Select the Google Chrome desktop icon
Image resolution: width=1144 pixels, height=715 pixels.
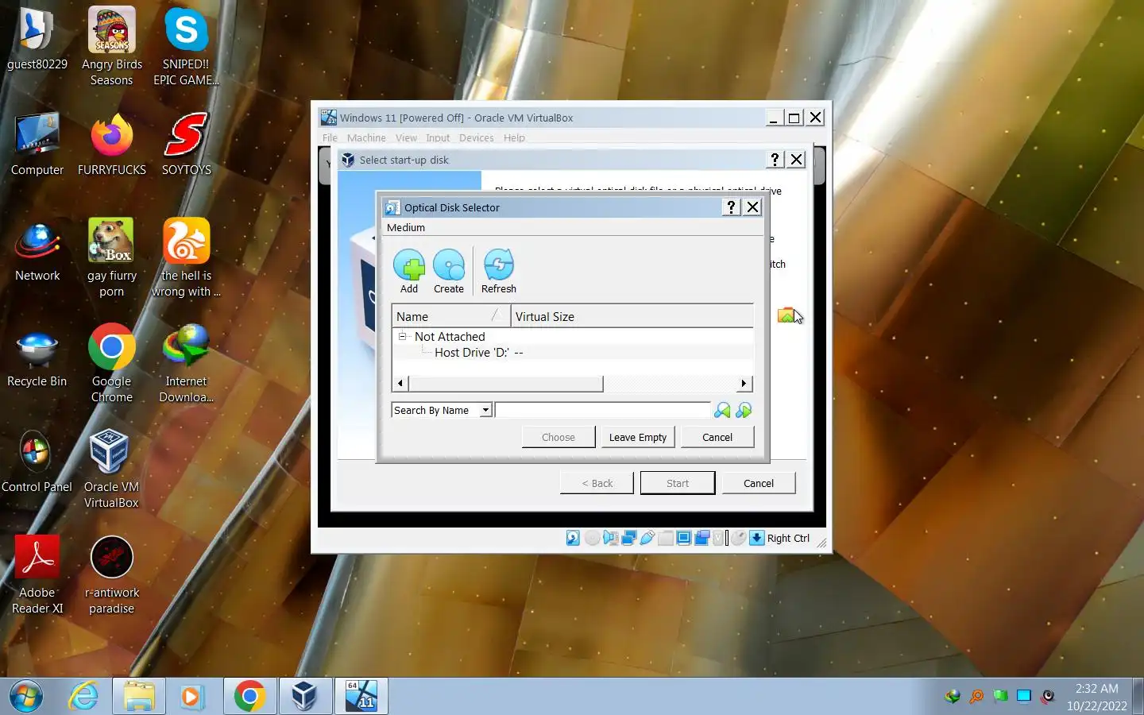(x=111, y=363)
